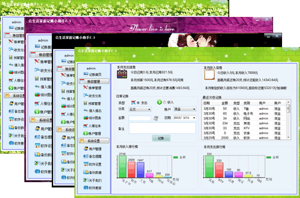Viewport: 300px width, 198px height.
Task: Toggle 账目管理 group header in the black window
Action: pyautogui.click(x=65, y=69)
